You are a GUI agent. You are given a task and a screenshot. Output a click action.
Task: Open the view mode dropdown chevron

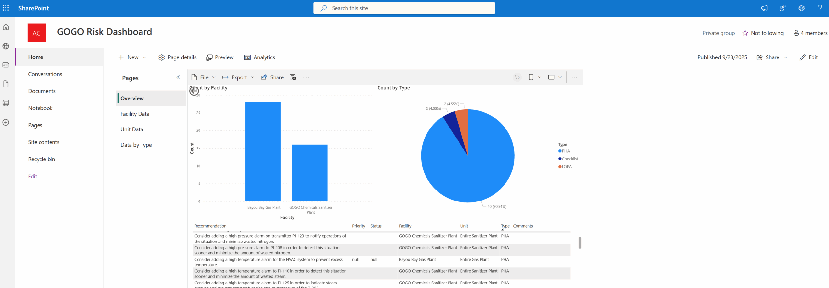[x=560, y=77]
